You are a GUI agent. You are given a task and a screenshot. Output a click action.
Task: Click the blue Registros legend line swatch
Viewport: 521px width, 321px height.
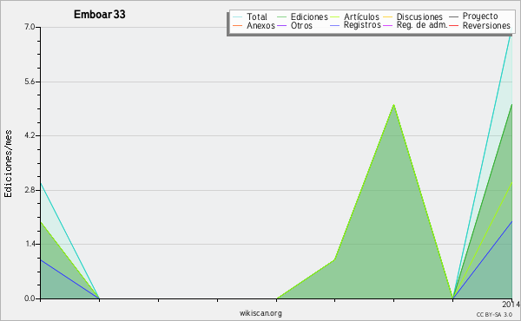334,25
